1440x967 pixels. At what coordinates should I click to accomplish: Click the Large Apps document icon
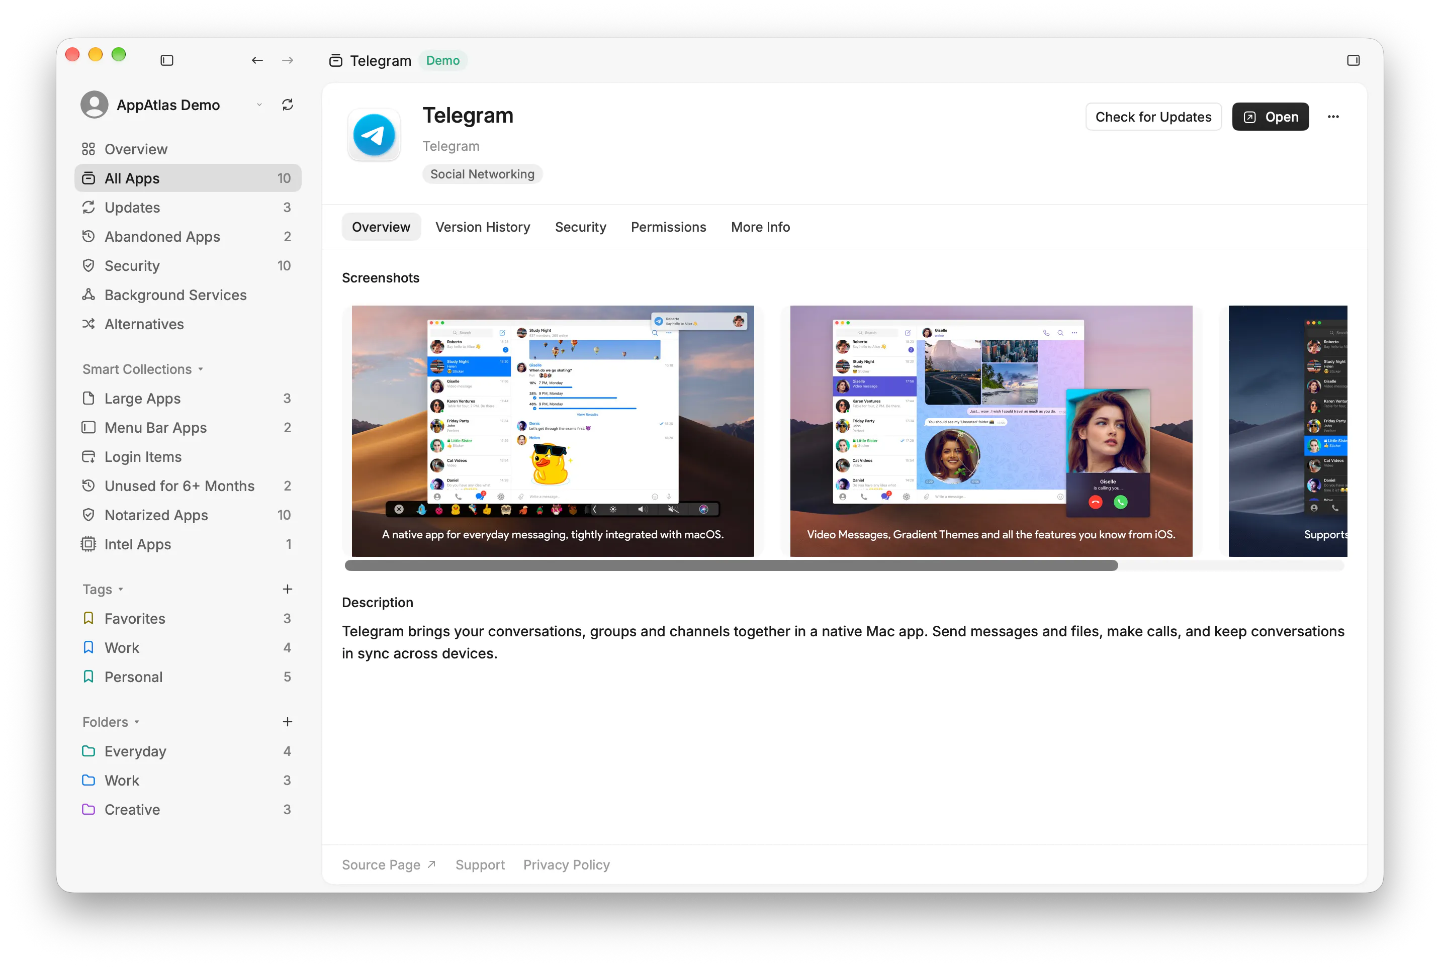(x=88, y=399)
